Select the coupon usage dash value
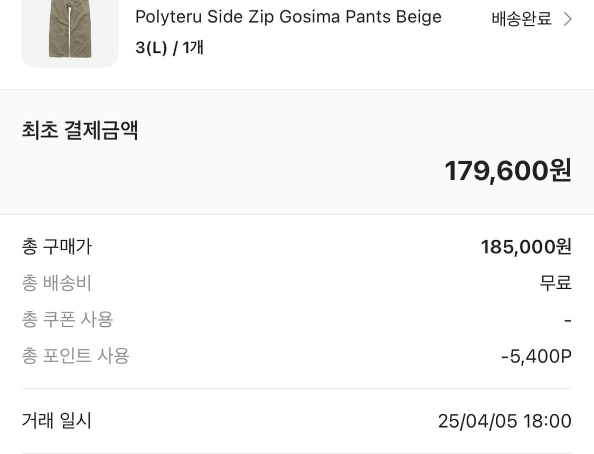This screenshot has height=454, width=594. tap(567, 319)
